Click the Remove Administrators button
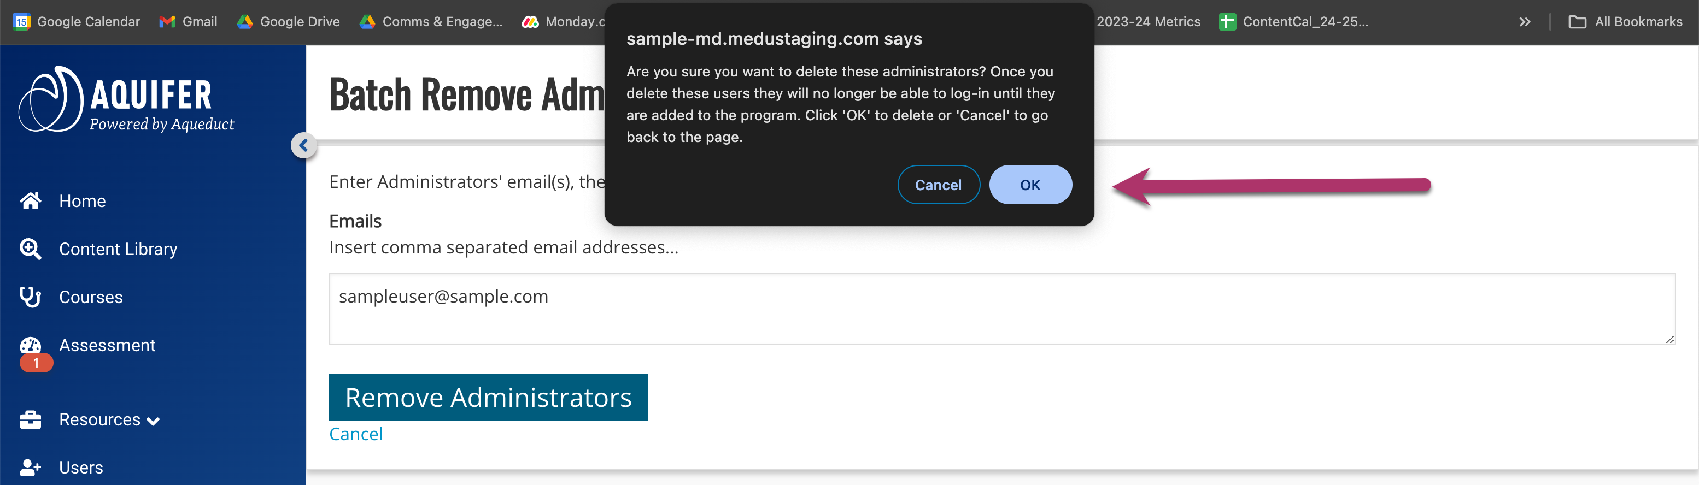The width and height of the screenshot is (1699, 485). 488,398
